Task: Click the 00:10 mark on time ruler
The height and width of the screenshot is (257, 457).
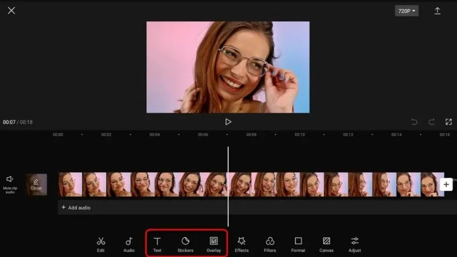Action: 299,134
